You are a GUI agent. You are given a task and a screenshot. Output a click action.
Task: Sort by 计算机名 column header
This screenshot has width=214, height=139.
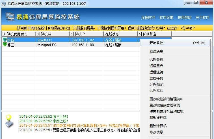click(x=53, y=34)
